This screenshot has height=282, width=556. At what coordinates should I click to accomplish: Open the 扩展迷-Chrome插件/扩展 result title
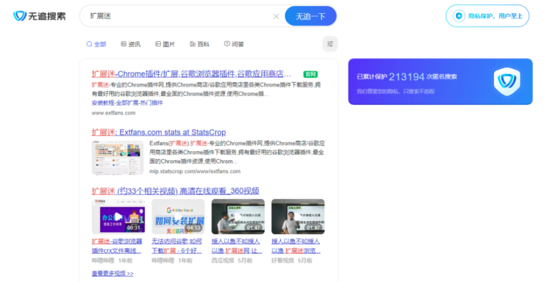click(191, 74)
